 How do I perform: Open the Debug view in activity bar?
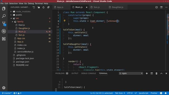click(x=4, y=31)
